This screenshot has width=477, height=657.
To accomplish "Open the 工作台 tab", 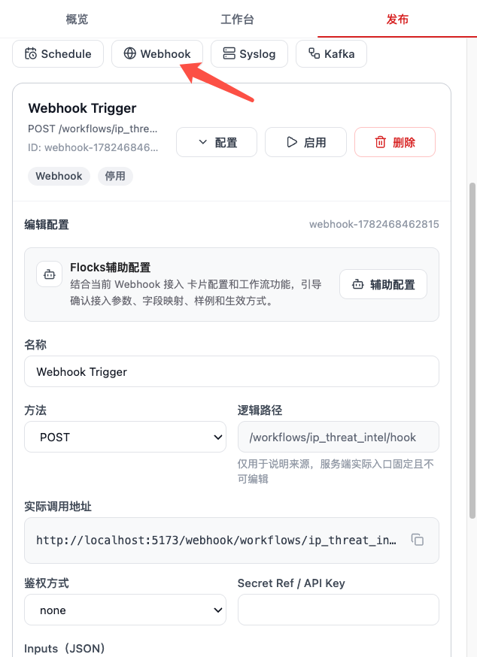I will (x=237, y=20).
